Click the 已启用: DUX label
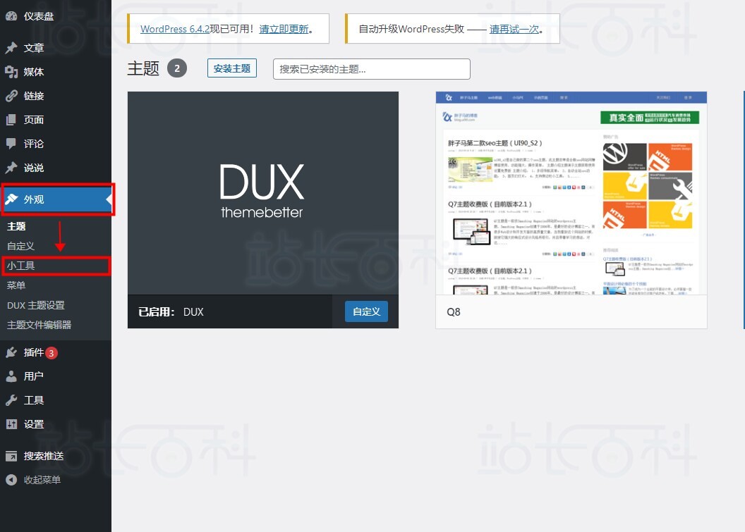Screen dimensions: 745x532 171,311
